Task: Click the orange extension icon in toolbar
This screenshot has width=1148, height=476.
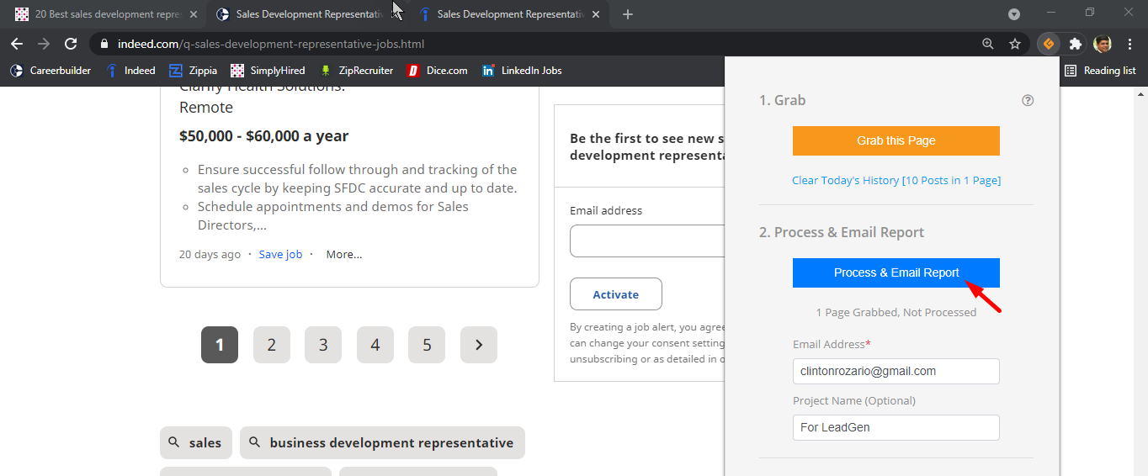Action: (1048, 44)
